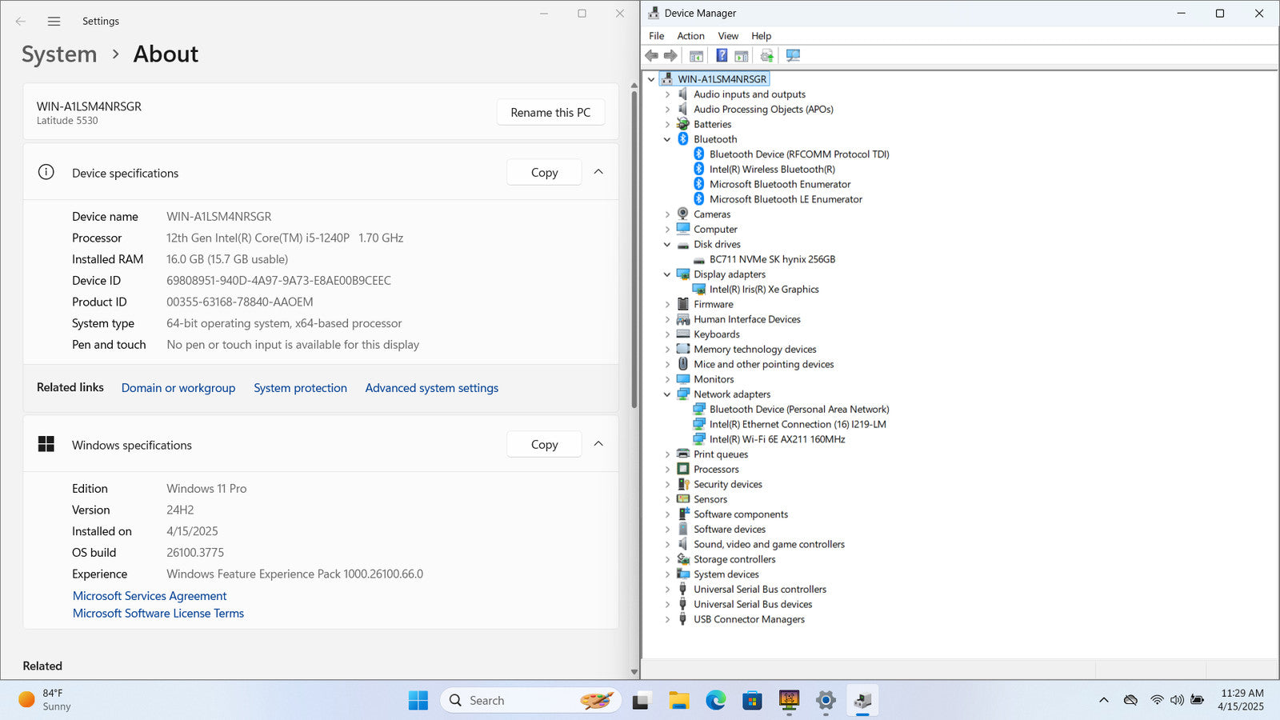Open System protection link
Viewport: 1280px width, 720px height.
[x=300, y=388]
